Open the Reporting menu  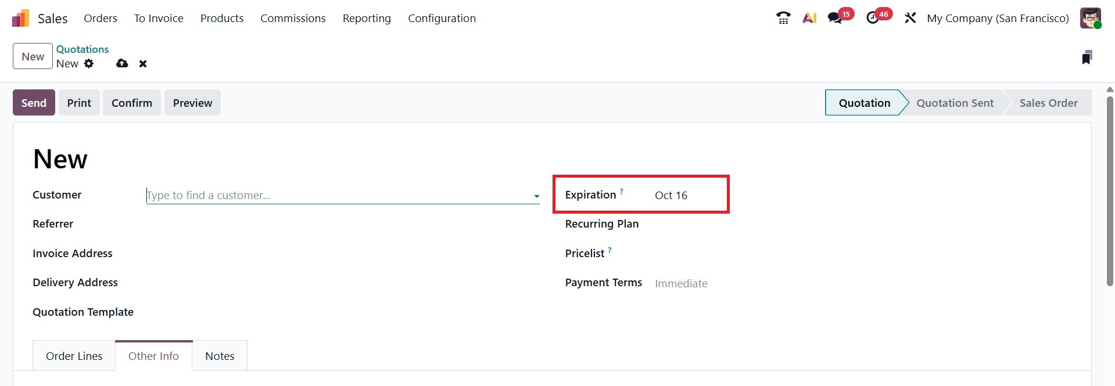coord(367,18)
